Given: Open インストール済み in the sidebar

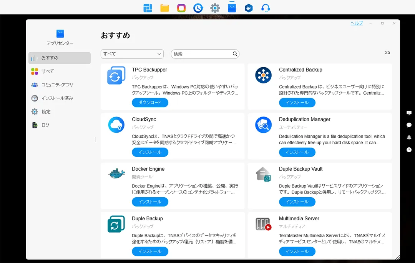Looking at the screenshot, I should click(x=57, y=98).
